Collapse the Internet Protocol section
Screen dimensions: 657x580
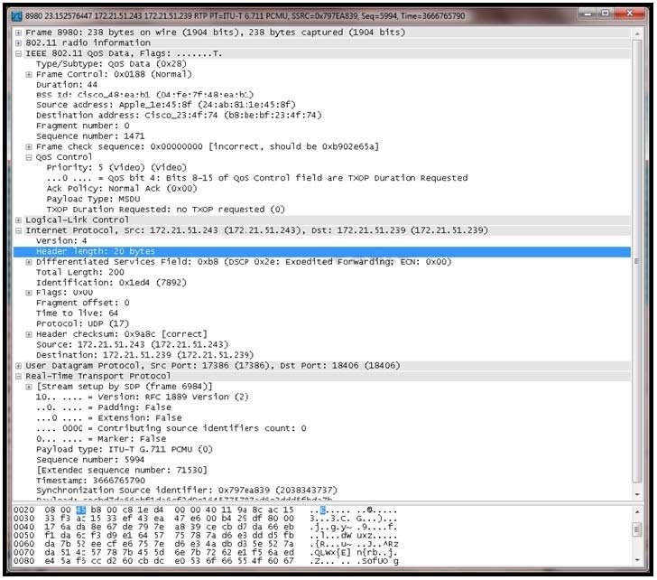[19, 230]
